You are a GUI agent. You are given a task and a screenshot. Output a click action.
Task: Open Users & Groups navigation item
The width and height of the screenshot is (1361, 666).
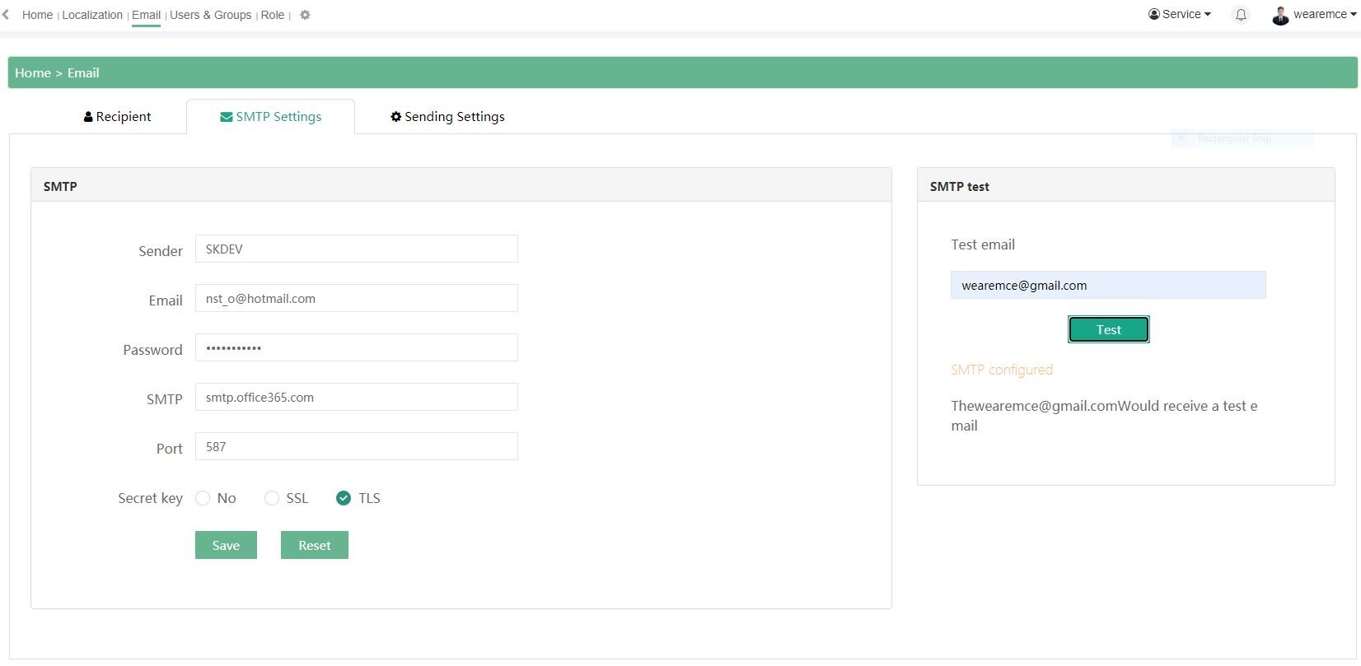210,15
